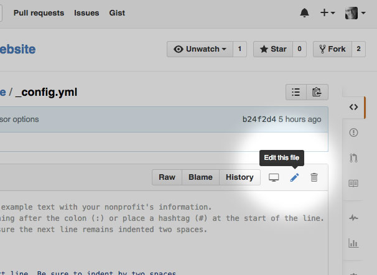
Task: Open the file History
Action: tap(240, 177)
